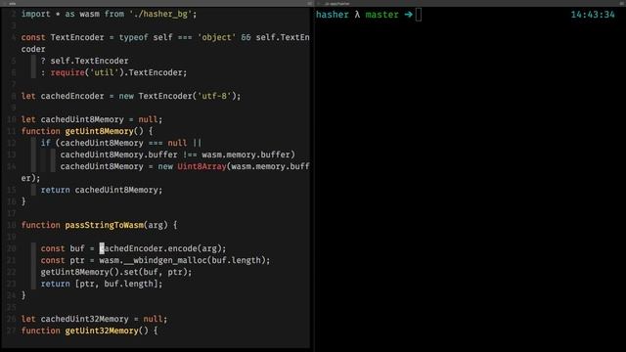The image size is (626, 352).
Task: Click line number 11 in the gutter
Action: (12, 131)
